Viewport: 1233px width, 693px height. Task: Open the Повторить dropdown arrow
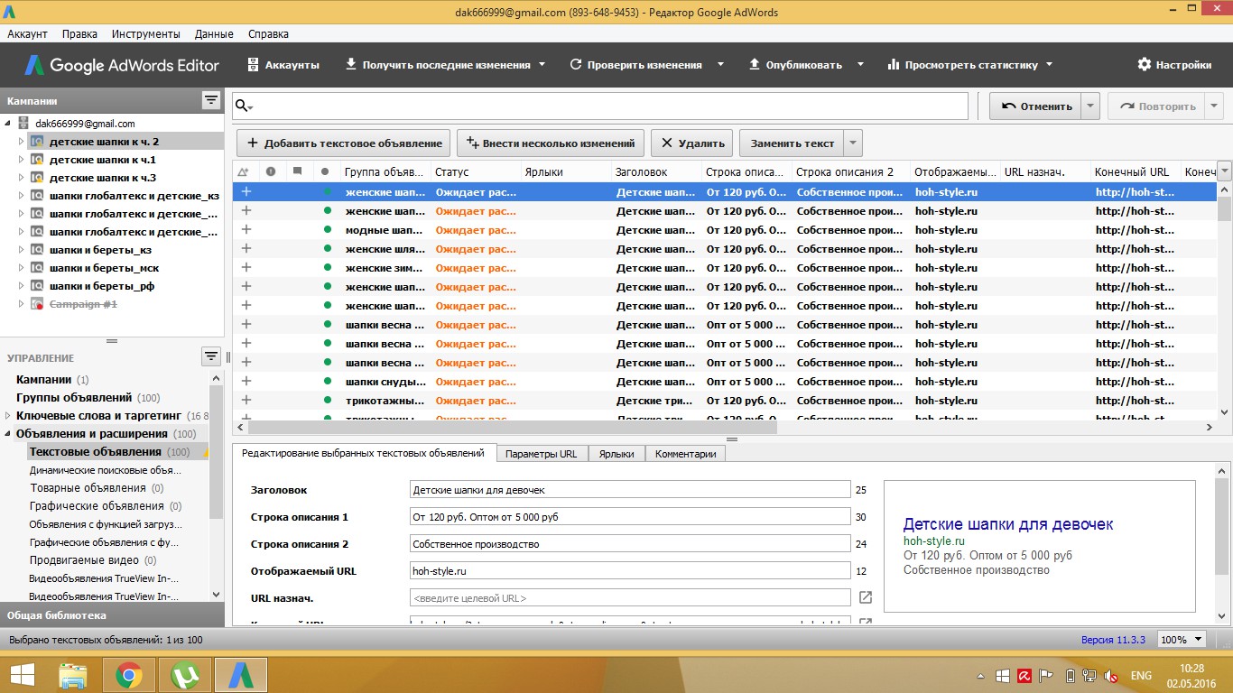tap(1214, 106)
